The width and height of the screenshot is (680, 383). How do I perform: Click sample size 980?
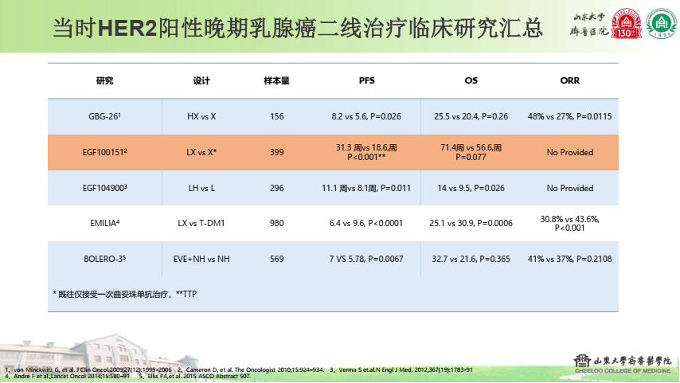coord(276,223)
